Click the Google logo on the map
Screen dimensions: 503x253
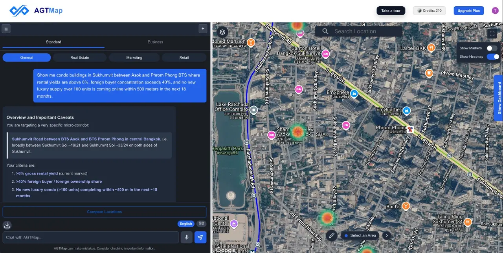click(226, 250)
